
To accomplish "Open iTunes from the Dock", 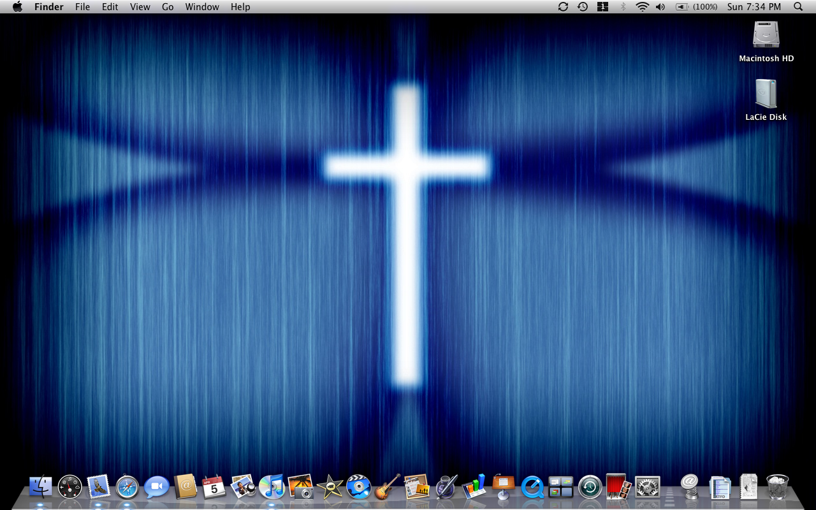I will [272, 488].
